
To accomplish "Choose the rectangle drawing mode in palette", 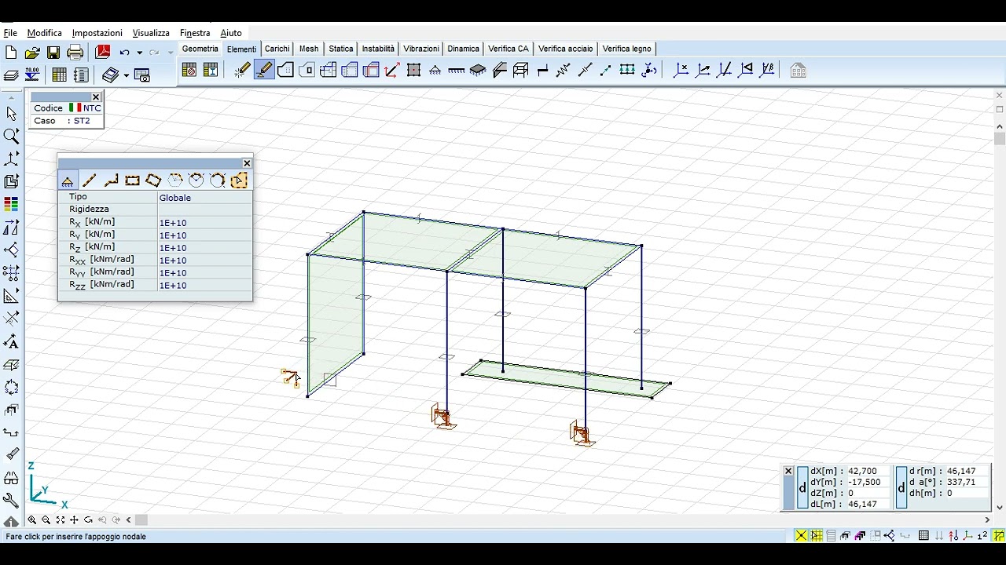I will [132, 181].
